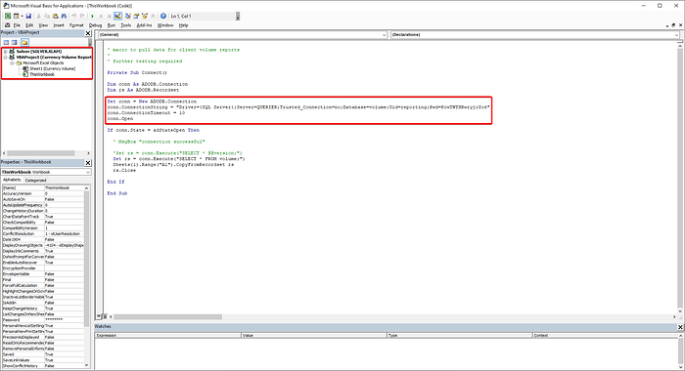Open the Run menu
The image size is (685, 371).
[112, 25]
